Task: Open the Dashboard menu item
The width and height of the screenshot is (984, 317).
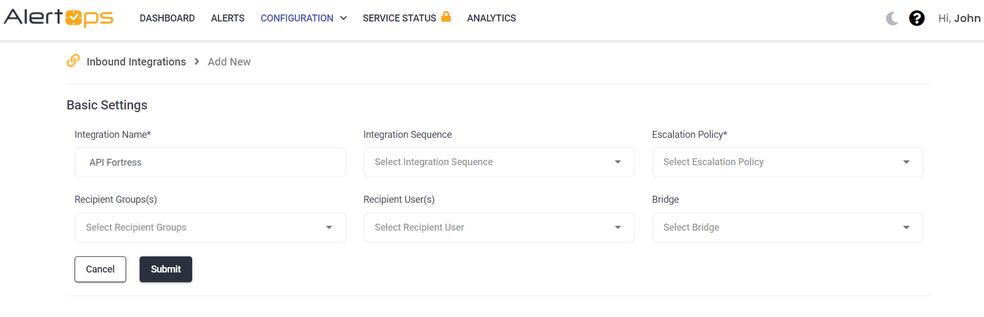Action: coord(167,18)
